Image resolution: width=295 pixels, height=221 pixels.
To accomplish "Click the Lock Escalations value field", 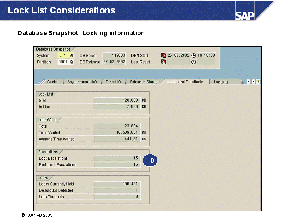I will [117, 158].
